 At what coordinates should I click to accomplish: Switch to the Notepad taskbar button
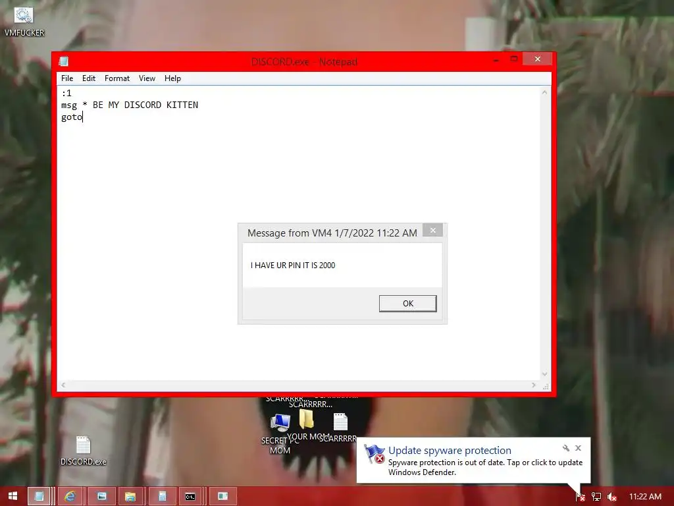(39, 496)
